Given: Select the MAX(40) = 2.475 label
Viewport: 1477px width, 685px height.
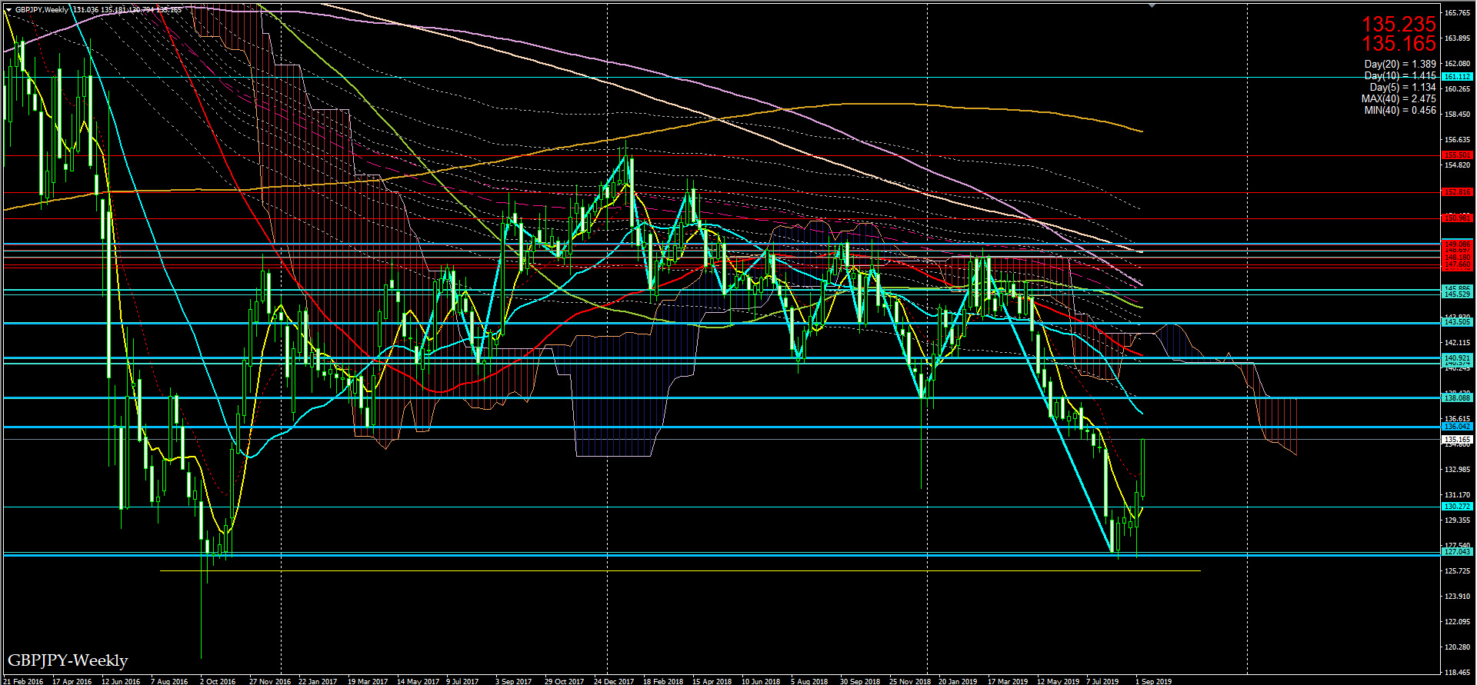Looking at the screenshot, I should (x=1399, y=99).
